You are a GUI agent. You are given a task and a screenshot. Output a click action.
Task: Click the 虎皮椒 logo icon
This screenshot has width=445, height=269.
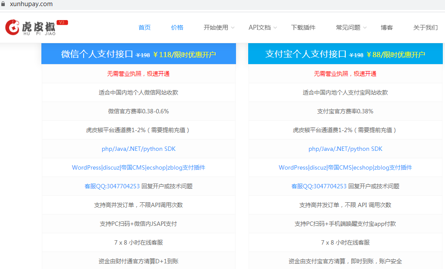pos(13,27)
